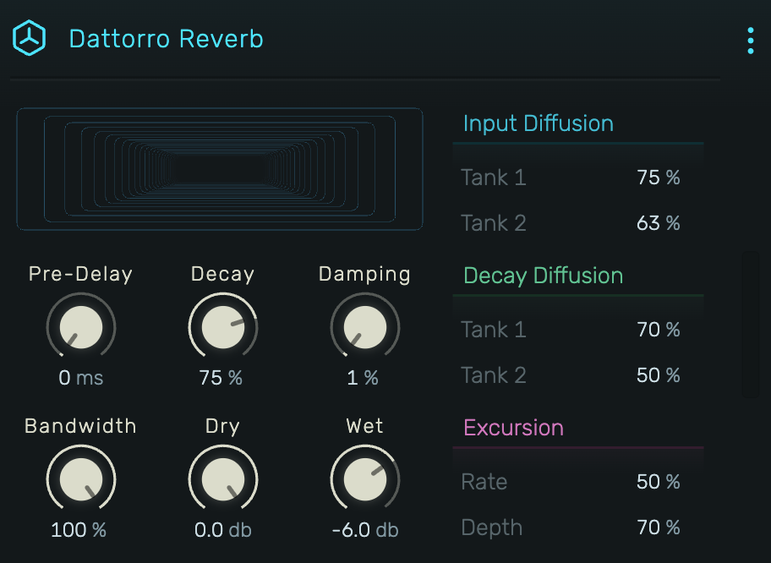Click the Bandwidth label
The image size is (771, 563).
80,426
